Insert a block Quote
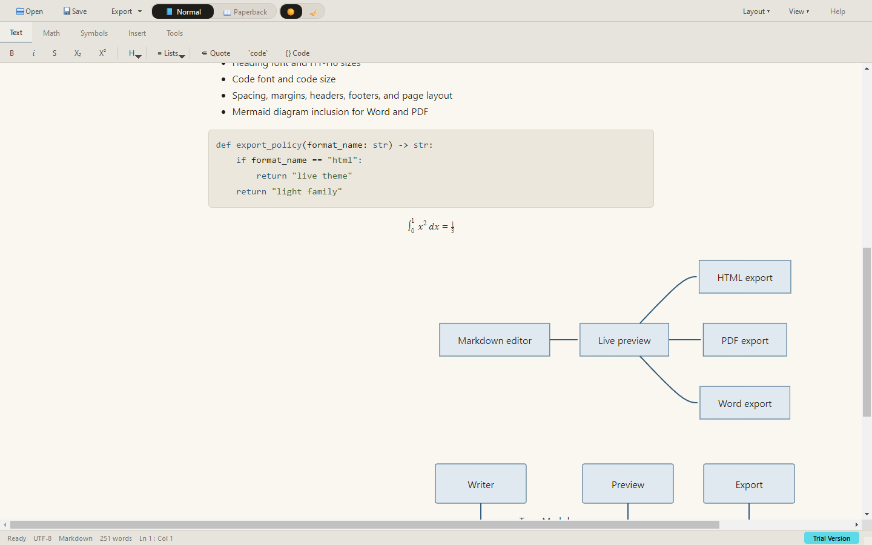Screen dimensions: 872x545 (x=216, y=53)
